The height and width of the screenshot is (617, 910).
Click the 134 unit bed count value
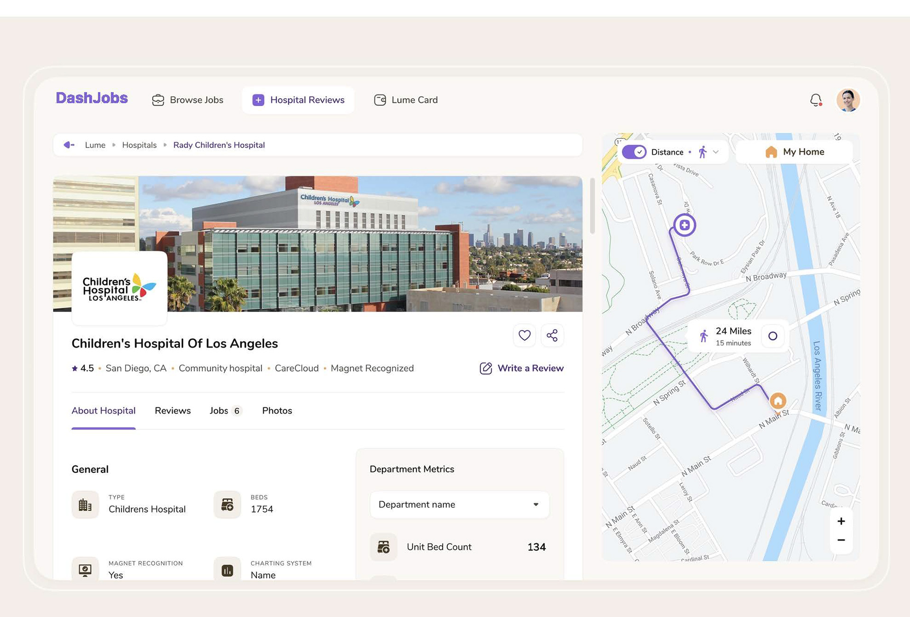click(537, 547)
